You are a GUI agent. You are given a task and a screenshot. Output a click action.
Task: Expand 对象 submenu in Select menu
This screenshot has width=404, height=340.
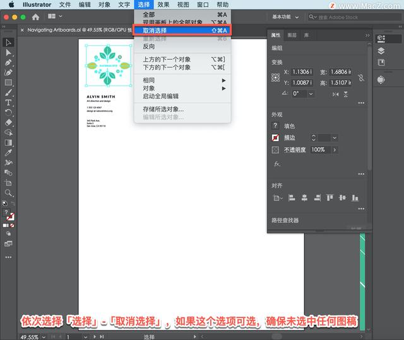(184, 88)
